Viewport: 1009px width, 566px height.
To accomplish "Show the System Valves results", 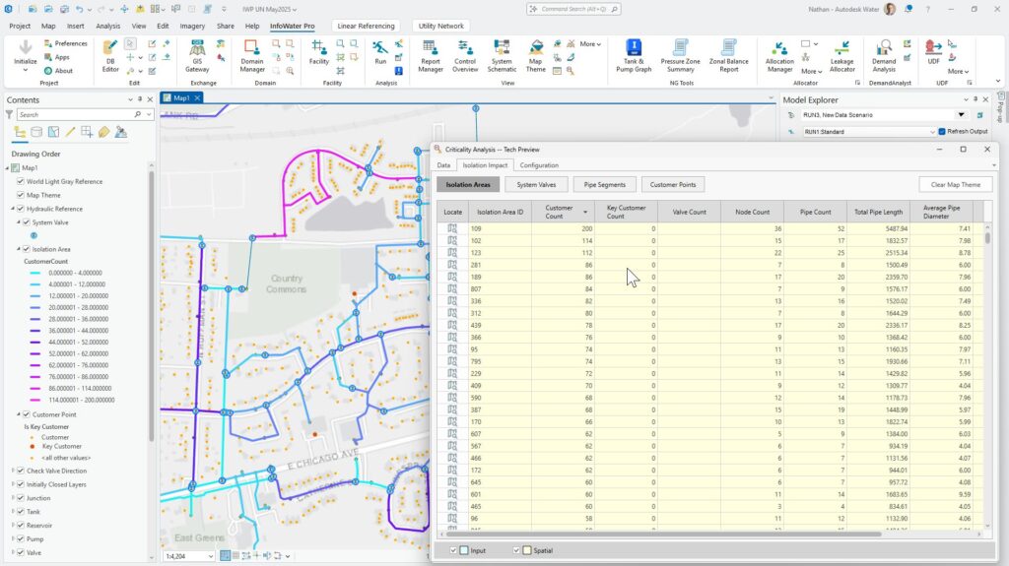I will pyautogui.click(x=536, y=184).
